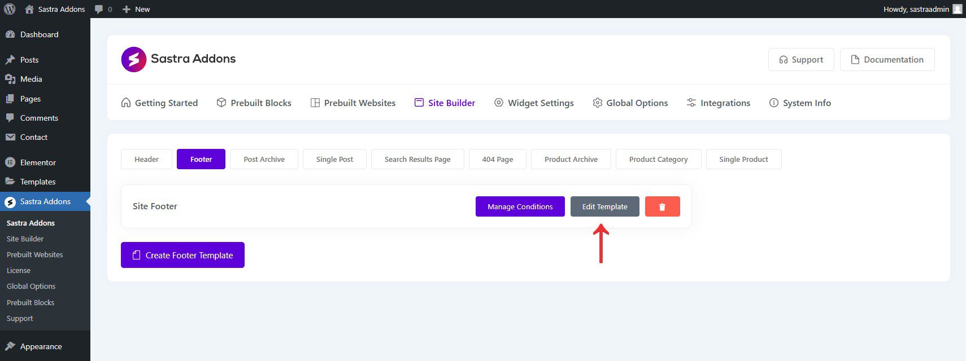Click the Appearance brush icon
966x361 pixels.
pos(10,346)
